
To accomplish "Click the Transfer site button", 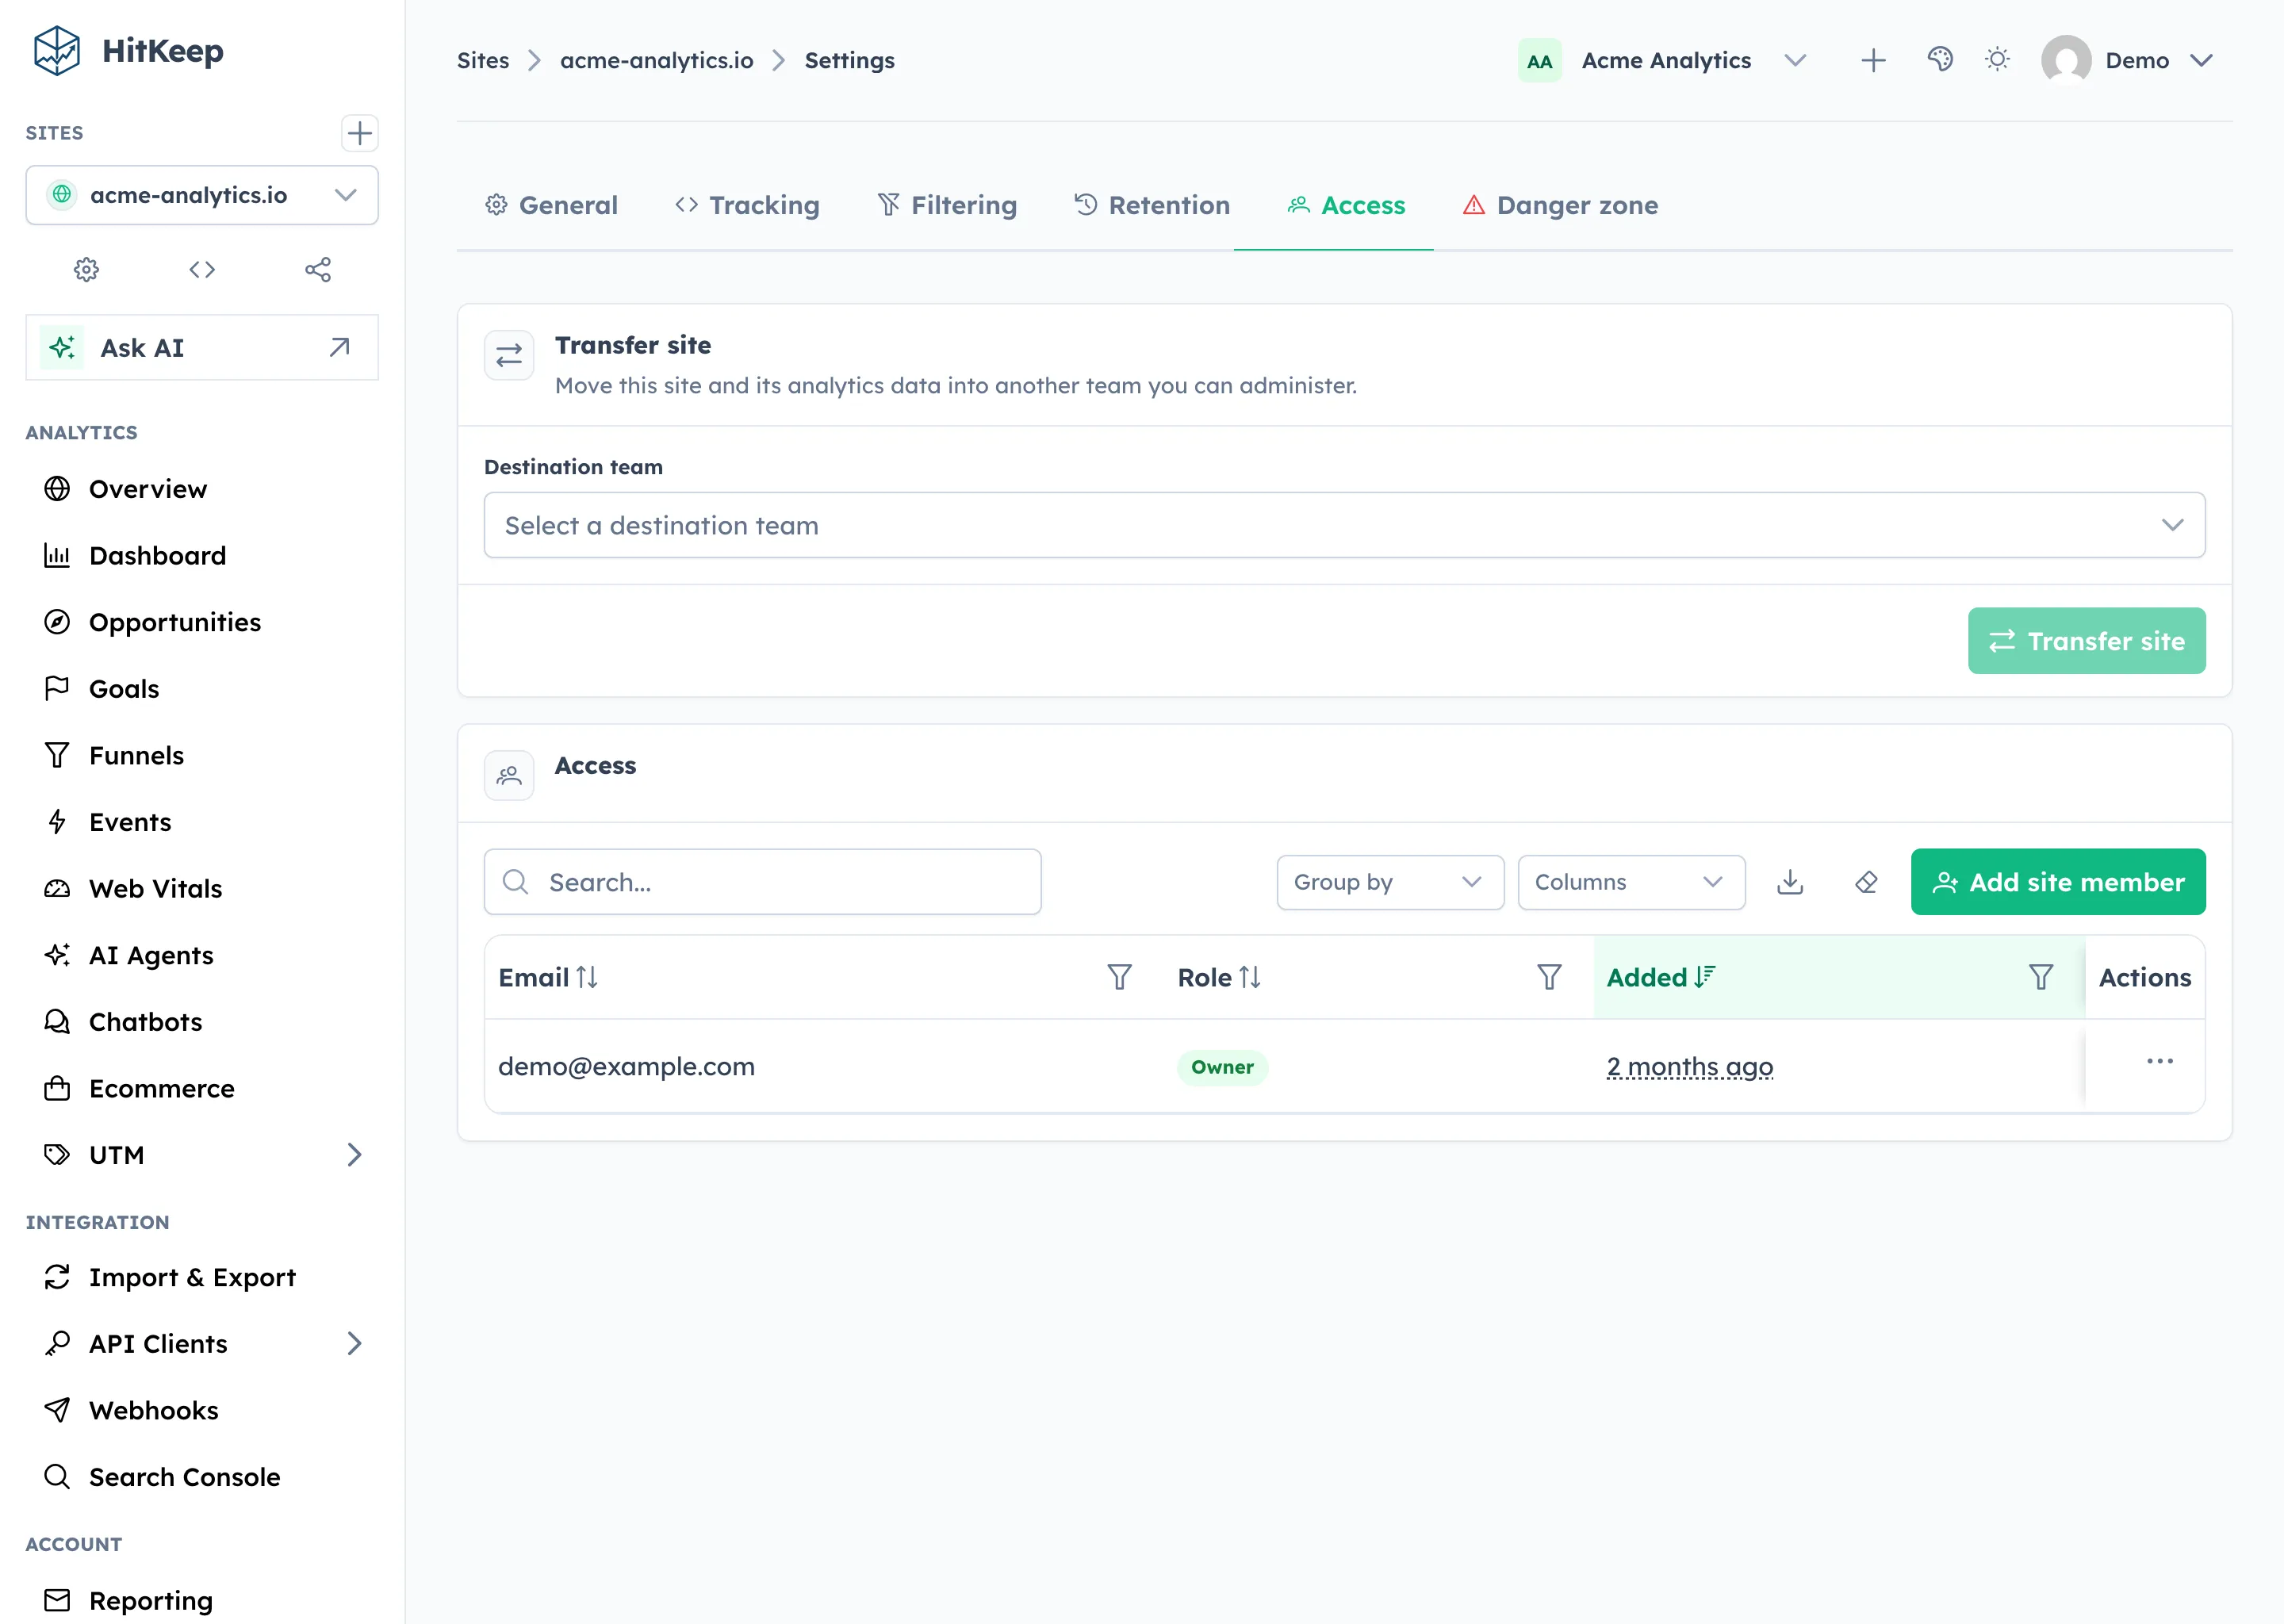I will (2086, 641).
